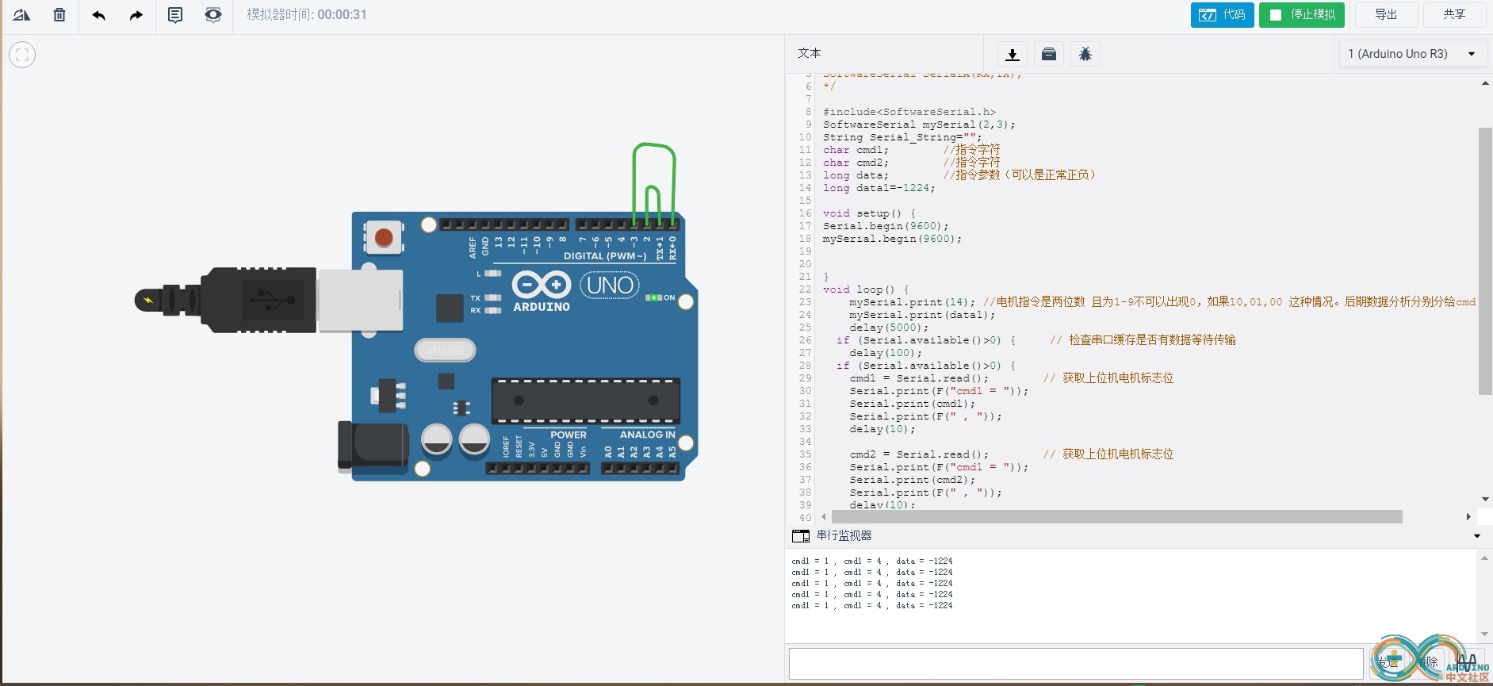The width and height of the screenshot is (1493, 686).
Task: Click the 导出 export button
Action: pyautogui.click(x=1386, y=14)
